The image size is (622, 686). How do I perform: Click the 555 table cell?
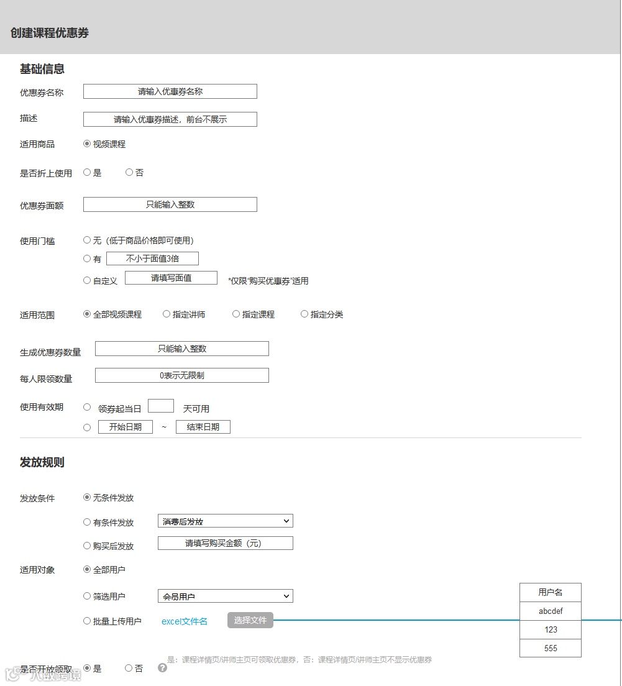click(551, 648)
